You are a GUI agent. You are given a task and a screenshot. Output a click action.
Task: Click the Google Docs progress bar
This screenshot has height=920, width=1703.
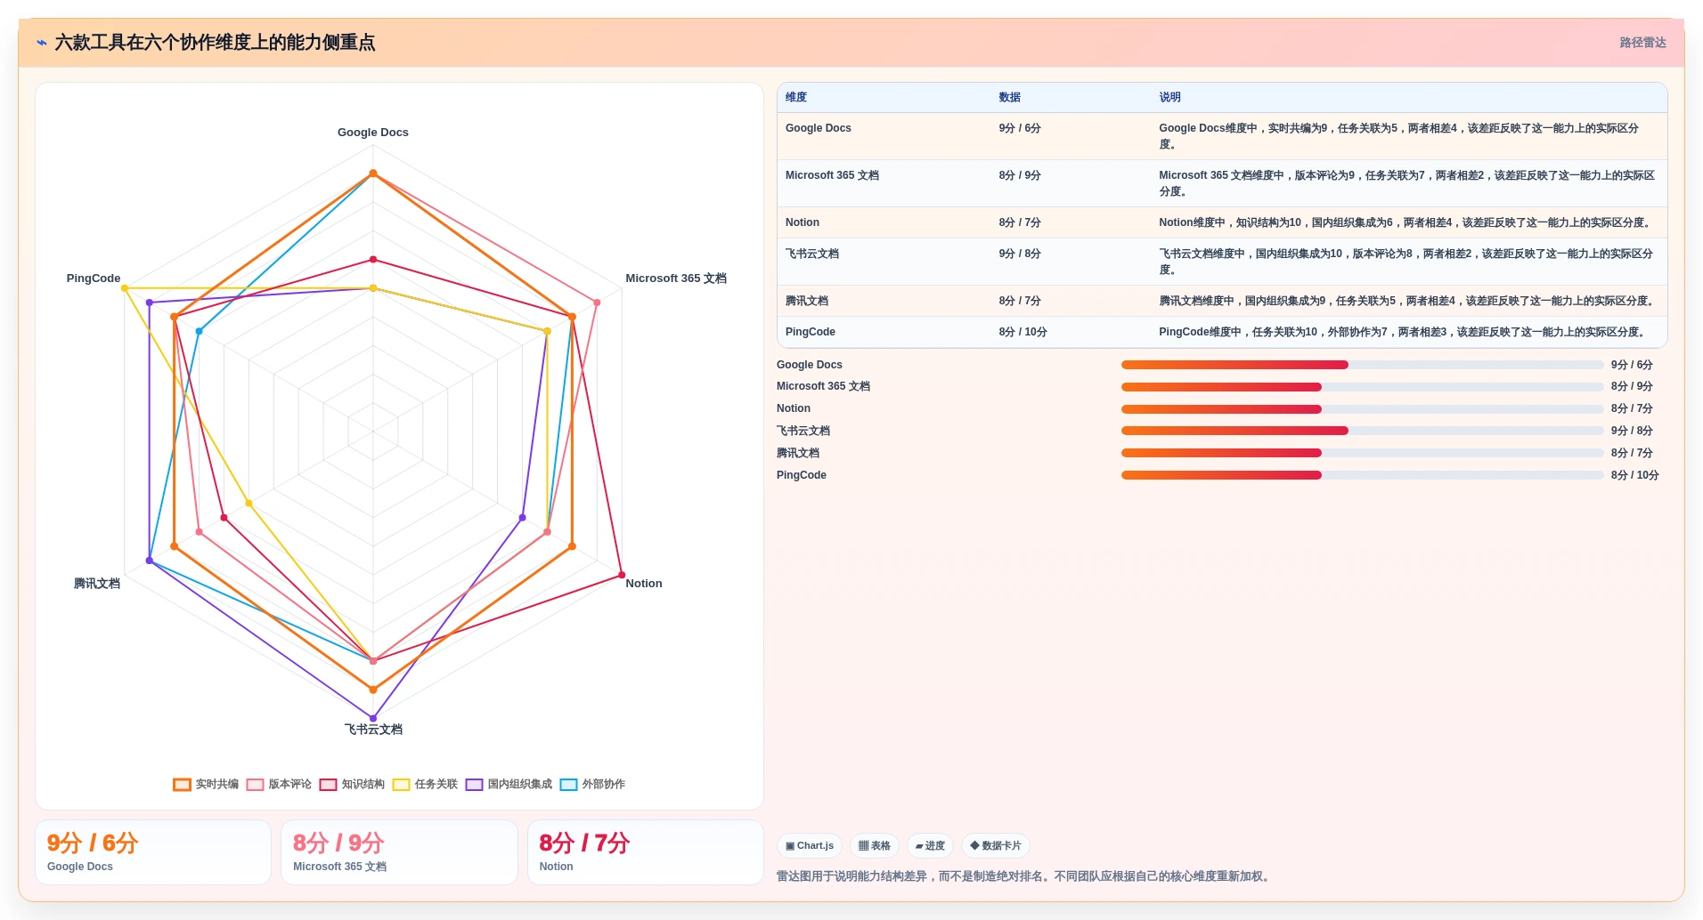(1362, 365)
